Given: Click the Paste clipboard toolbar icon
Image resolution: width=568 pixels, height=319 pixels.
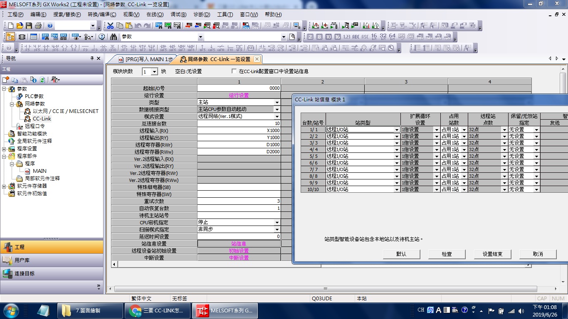Looking at the screenshot, I should coord(129,26).
